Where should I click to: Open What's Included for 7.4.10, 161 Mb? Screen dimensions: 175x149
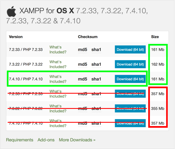click(58, 79)
